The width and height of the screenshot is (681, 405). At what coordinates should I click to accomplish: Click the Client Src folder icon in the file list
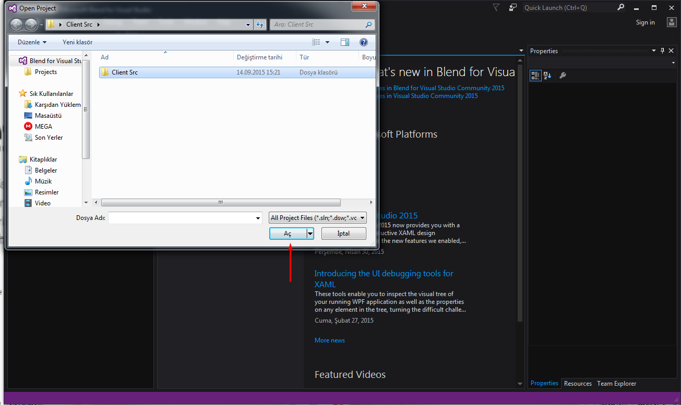point(105,72)
